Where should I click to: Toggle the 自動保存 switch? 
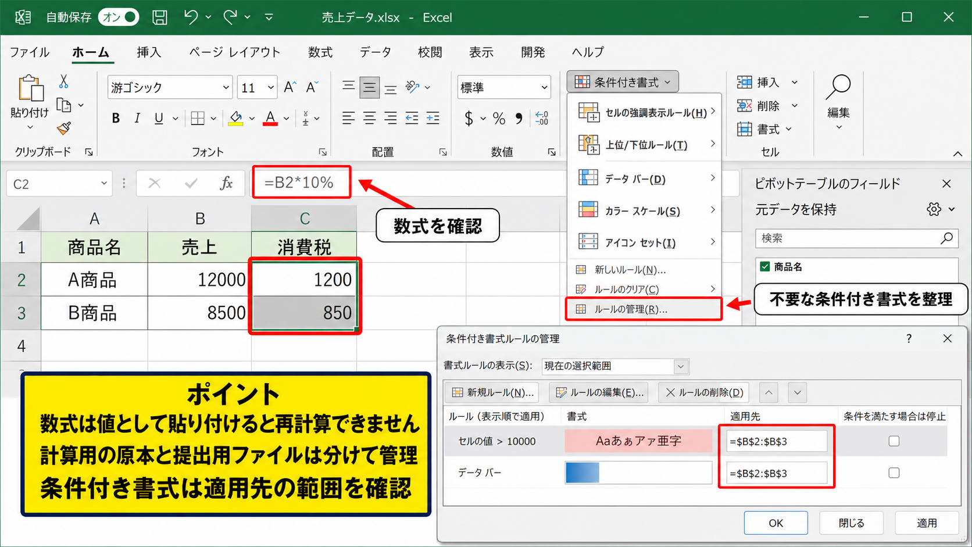[119, 17]
